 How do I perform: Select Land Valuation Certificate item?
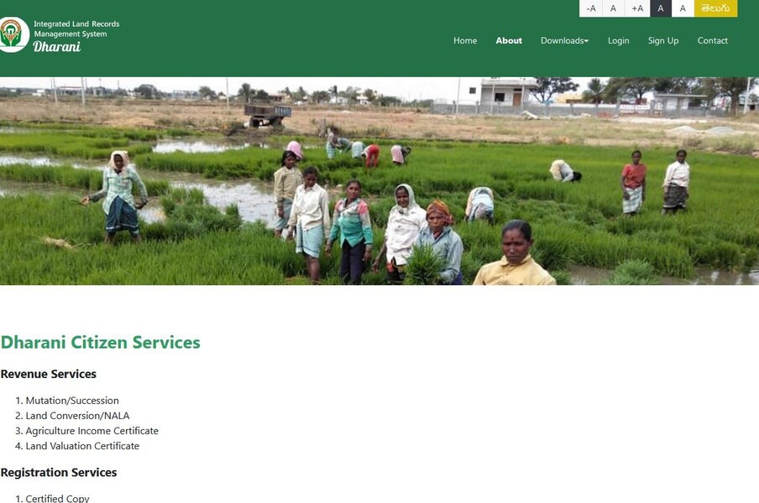coord(82,446)
